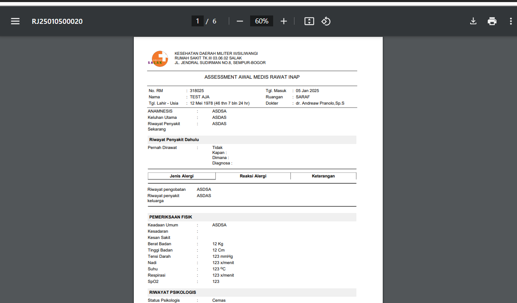The image size is (517, 303).
Task: Click the Riwayat Psikologis section header
Action: (x=172, y=292)
